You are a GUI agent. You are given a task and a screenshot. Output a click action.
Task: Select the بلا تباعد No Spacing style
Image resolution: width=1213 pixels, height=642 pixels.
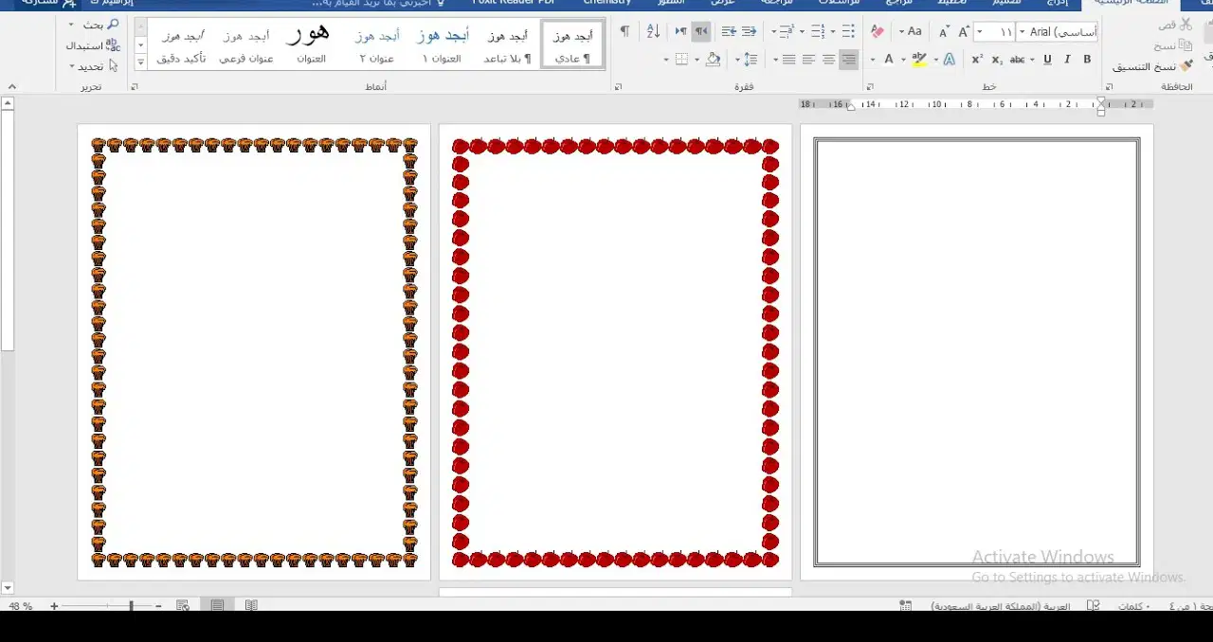pyautogui.click(x=508, y=45)
